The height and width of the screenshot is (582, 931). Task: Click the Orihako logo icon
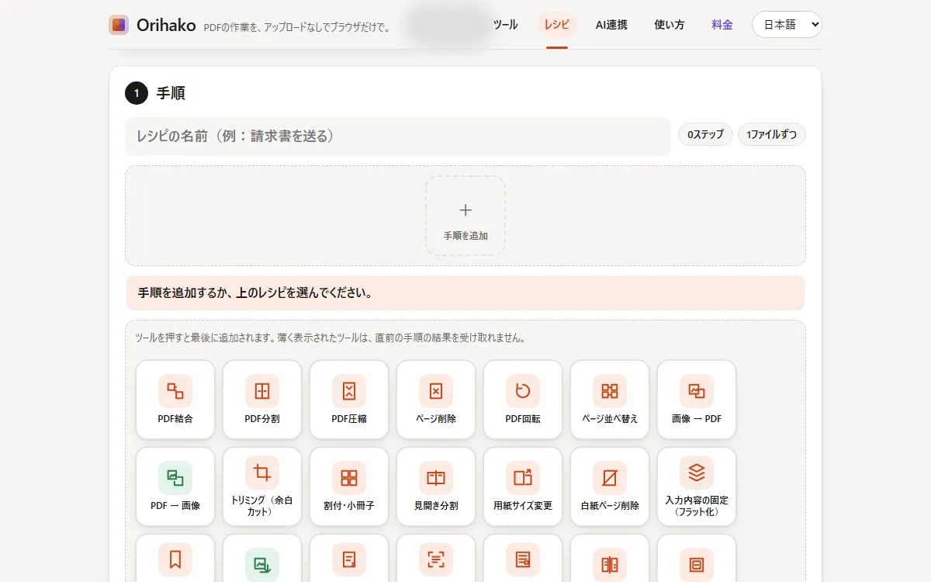[x=119, y=25]
